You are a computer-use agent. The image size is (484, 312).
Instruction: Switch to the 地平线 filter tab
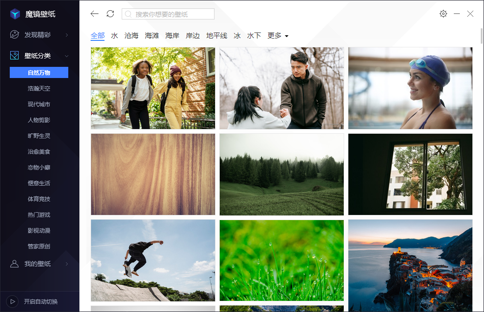216,36
